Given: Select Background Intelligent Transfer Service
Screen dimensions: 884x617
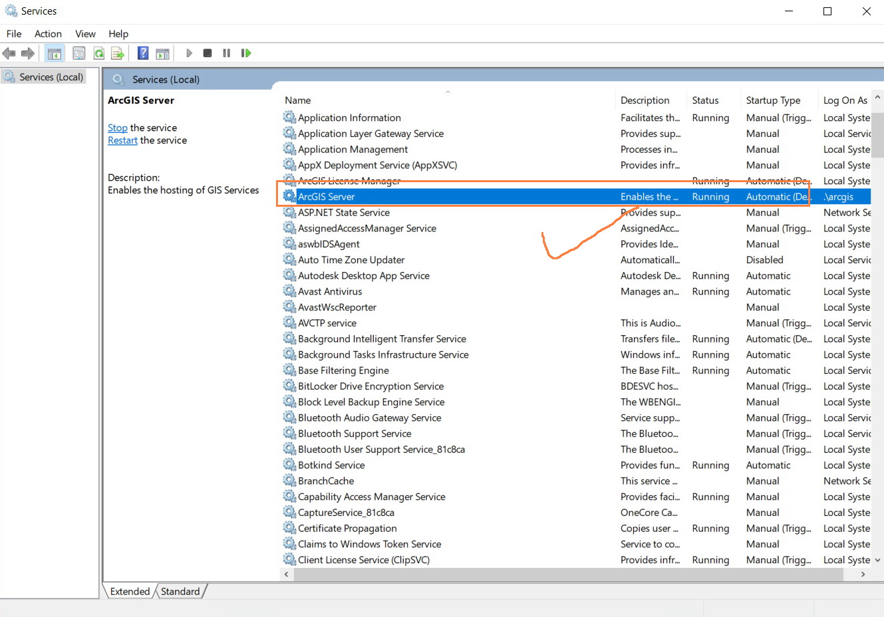Looking at the screenshot, I should point(382,339).
